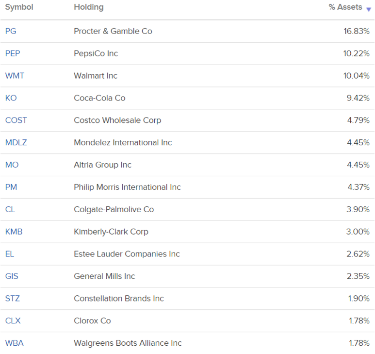Click the 2.62% value for Estee Lauder
Image resolution: width=375 pixels, height=354 pixels.
click(358, 254)
